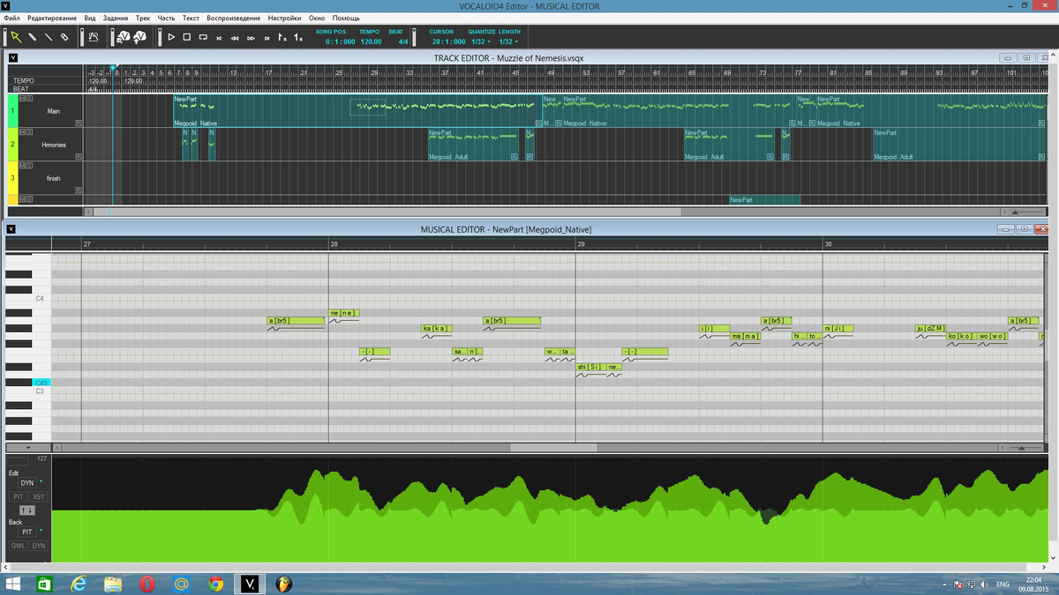This screenshot has width=1059, height=595.
Task: Open the Вид menu
Action: pos(90,18)
